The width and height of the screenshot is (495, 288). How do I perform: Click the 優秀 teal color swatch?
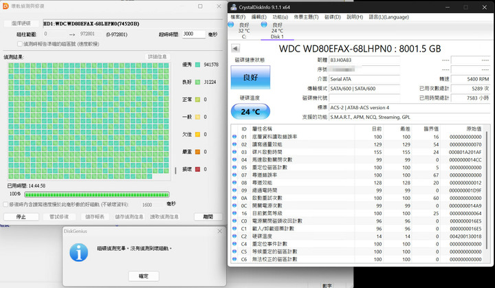pos(197,65)
